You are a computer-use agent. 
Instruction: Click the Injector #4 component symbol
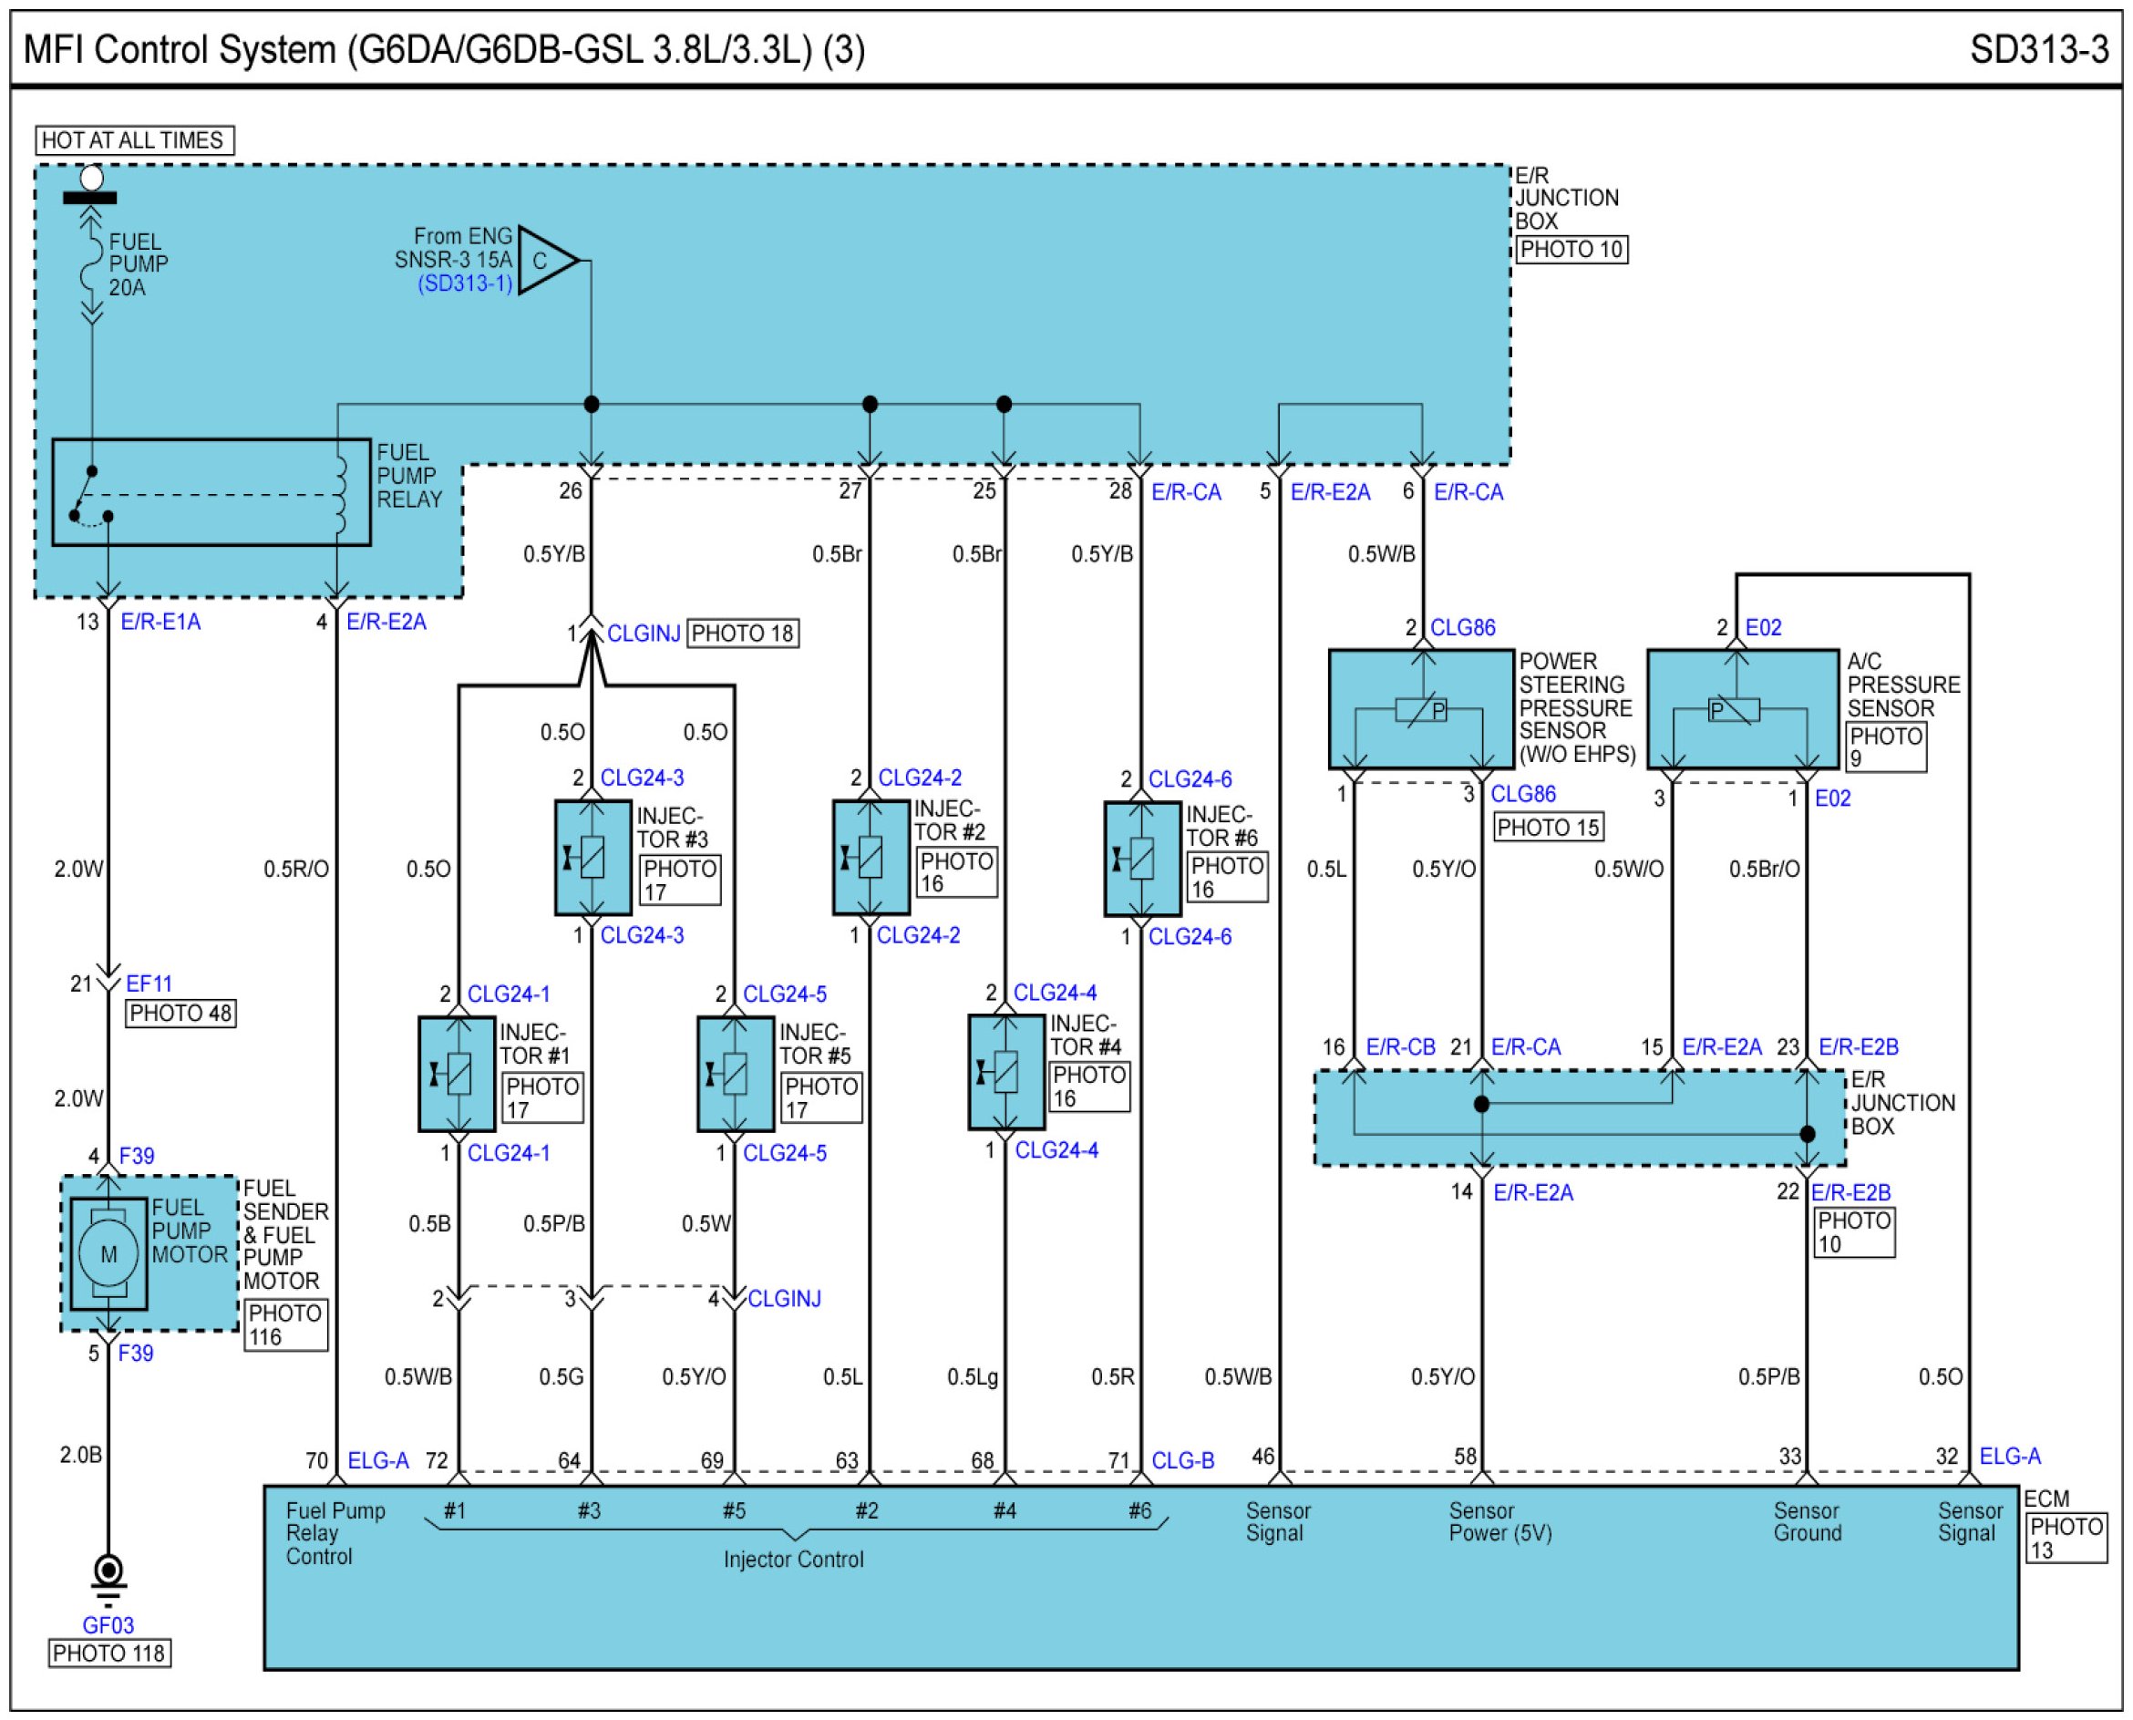(1006, 1072)
